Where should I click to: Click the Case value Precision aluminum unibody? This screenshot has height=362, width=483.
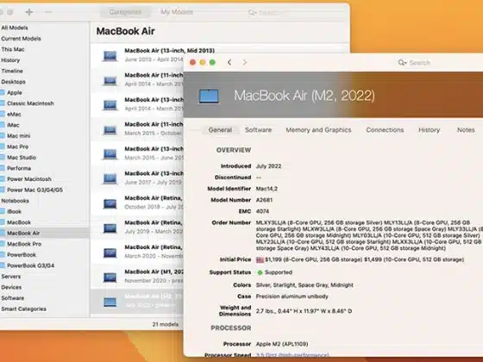point(292,296)
